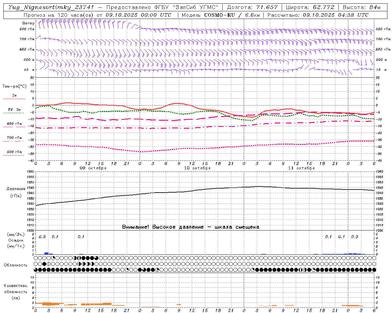Select the 'Долгота: 71.657' header field

pos(252,7)
